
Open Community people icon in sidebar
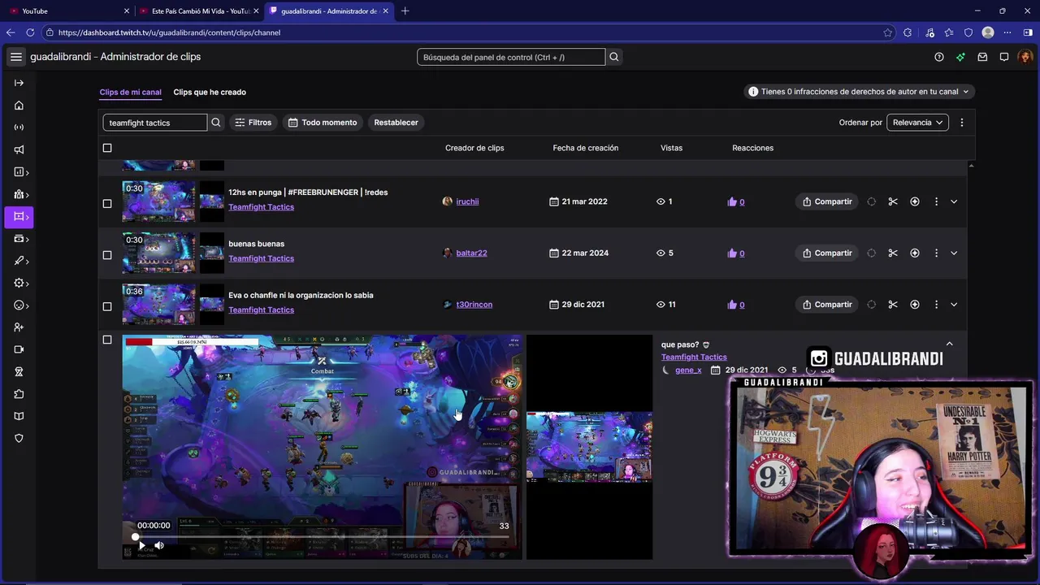click(x=20, y=194)
